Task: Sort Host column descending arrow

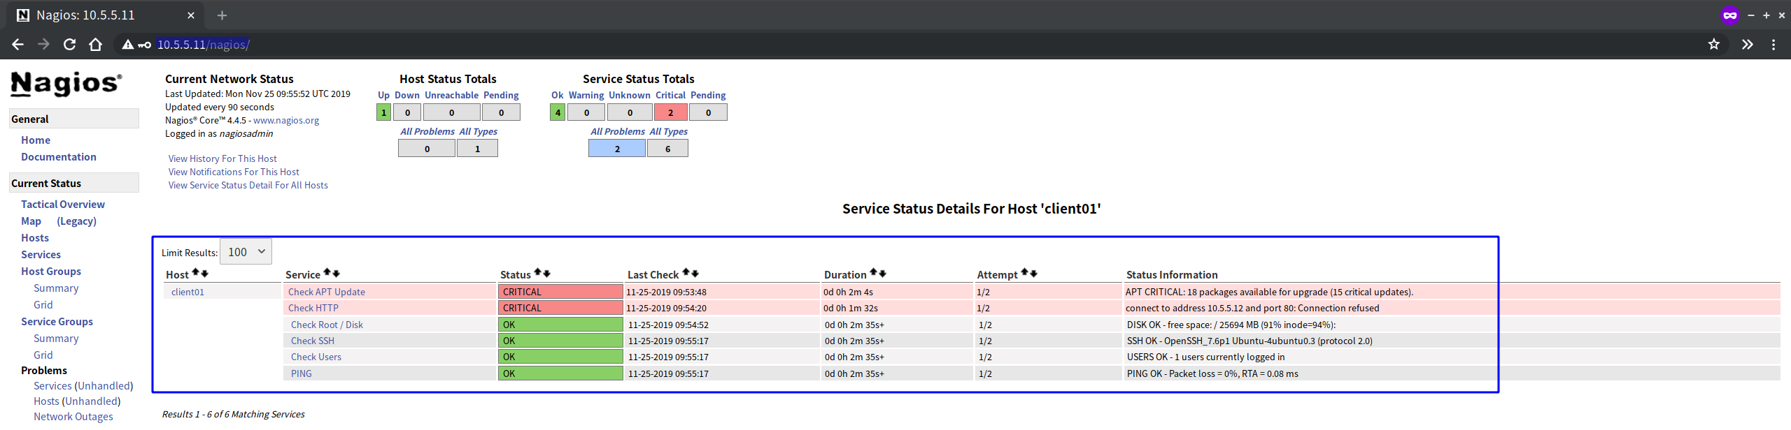Action: tap(205, 274)
